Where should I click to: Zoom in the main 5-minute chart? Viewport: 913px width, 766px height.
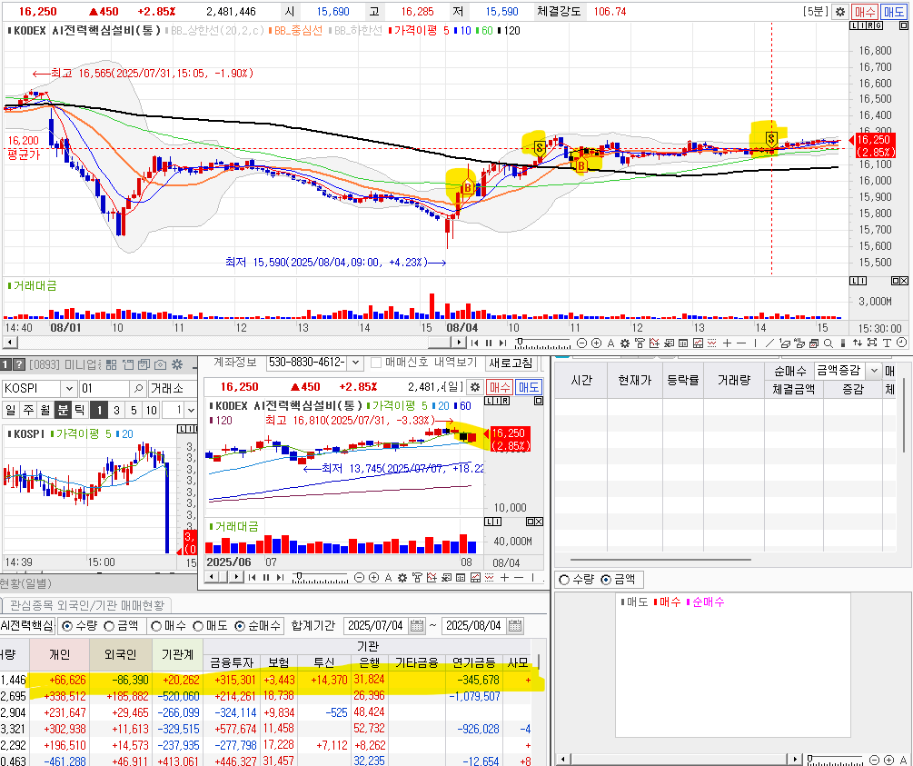pos(596,343)
